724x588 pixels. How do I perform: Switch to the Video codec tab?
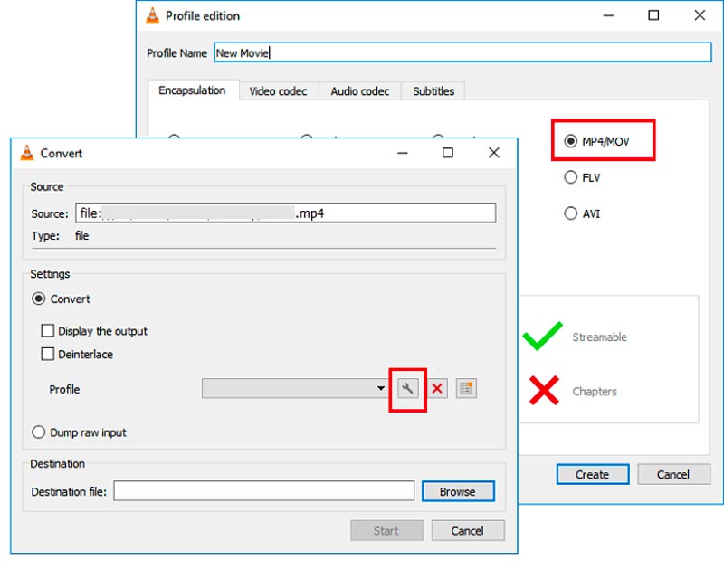(x=278, y=91)
